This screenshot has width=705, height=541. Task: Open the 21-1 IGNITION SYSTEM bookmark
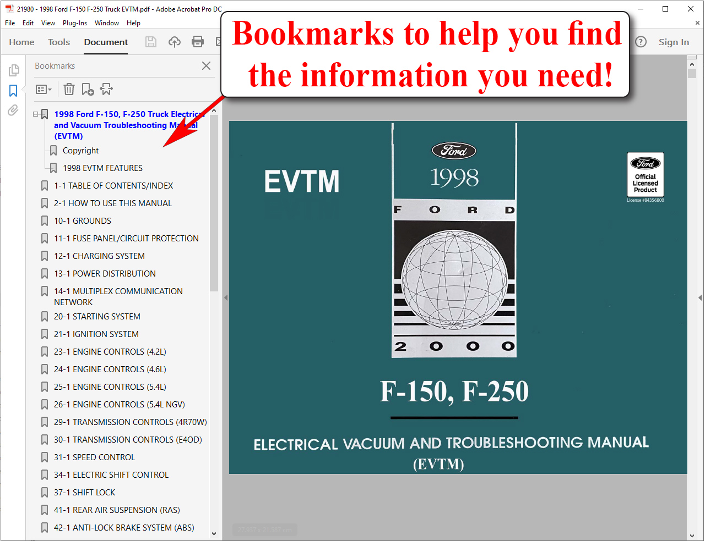click(x=96, y=334)
